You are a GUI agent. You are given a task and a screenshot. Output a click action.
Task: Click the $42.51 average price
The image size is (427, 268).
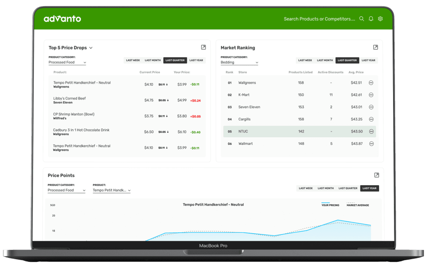[356, 83]
